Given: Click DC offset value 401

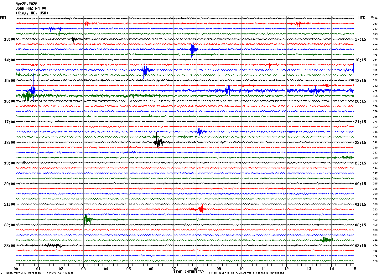Looking at the screenshot, I should point(375,55).
